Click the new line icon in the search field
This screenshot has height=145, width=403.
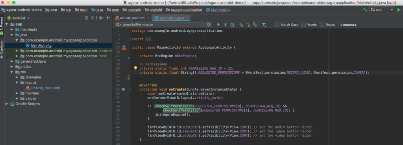pos(202,25)
